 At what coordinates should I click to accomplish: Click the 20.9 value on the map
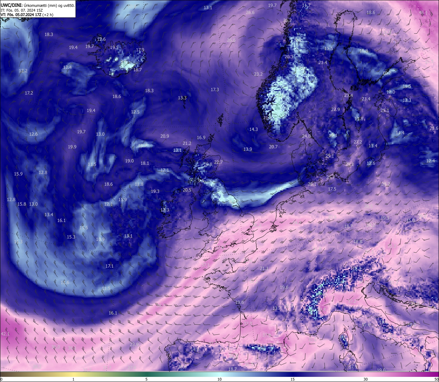pos(165,136)
